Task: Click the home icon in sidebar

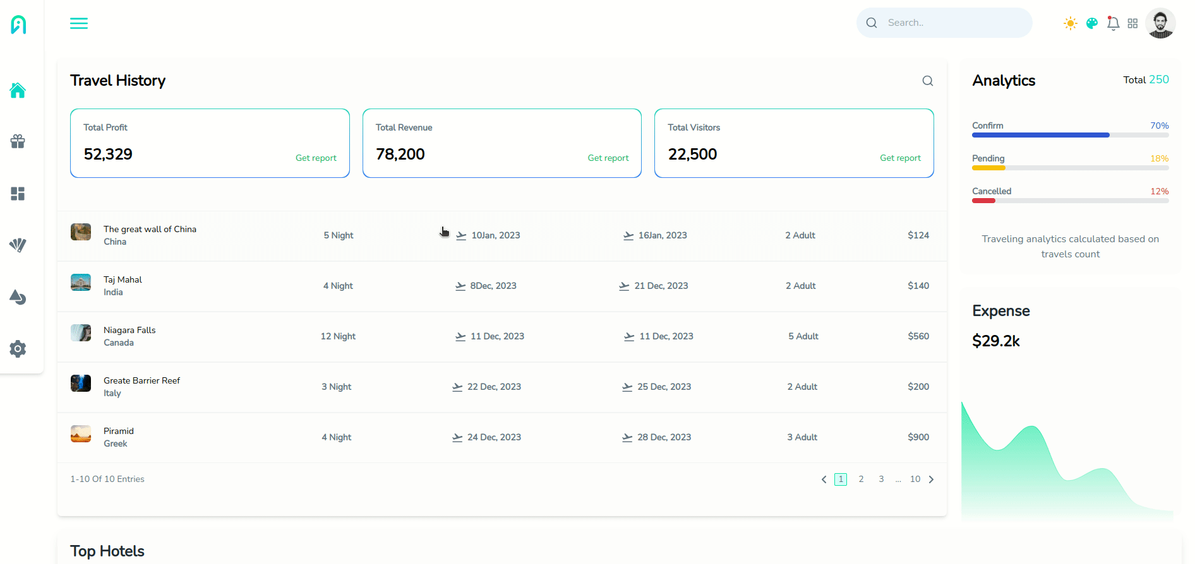Action: pos(18,91)
